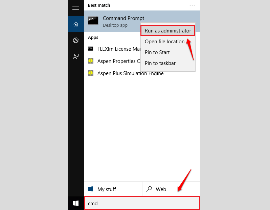
Task: Open the three-dot more options menu
Action: coord(192,5)
